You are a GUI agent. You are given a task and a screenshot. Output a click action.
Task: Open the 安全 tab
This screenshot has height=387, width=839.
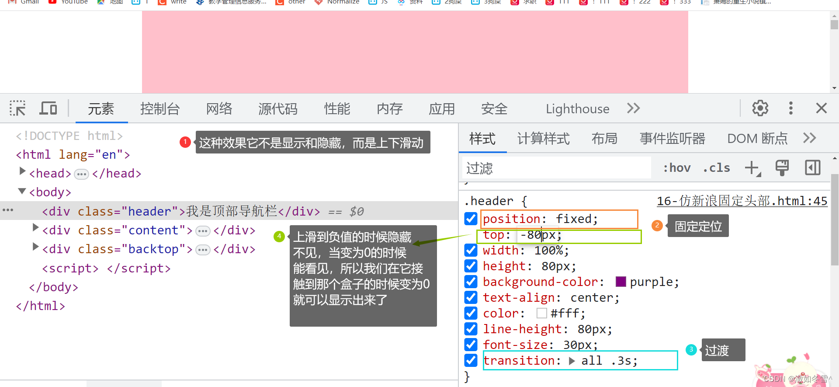click(494, 108)
